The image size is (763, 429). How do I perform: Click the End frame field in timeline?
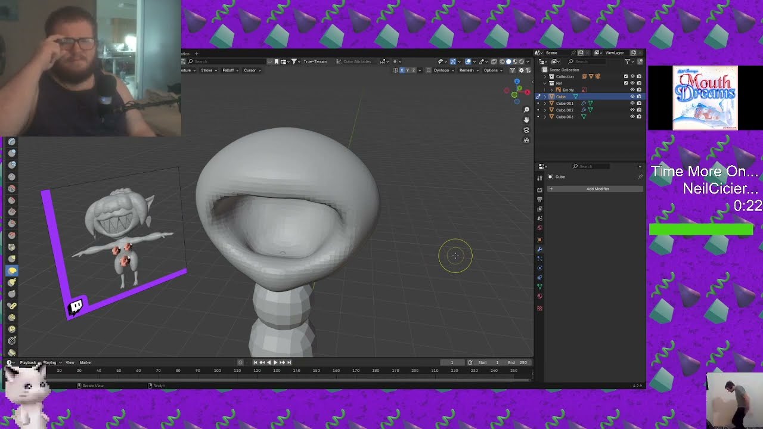516,362
